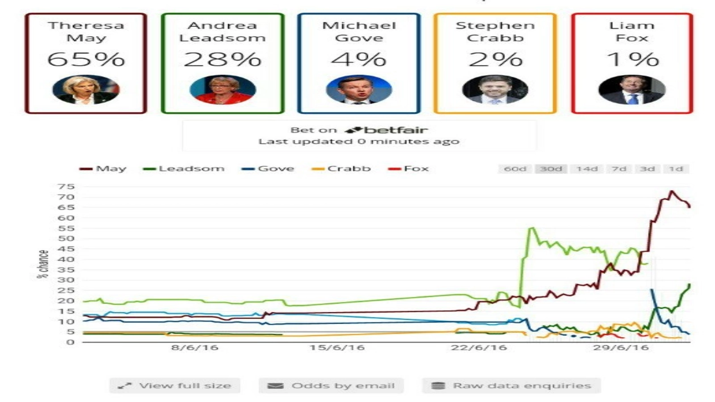This screenshot has height=402, width=715.
Task: Select the 7d chart range
Action: [x=619, y=169]
